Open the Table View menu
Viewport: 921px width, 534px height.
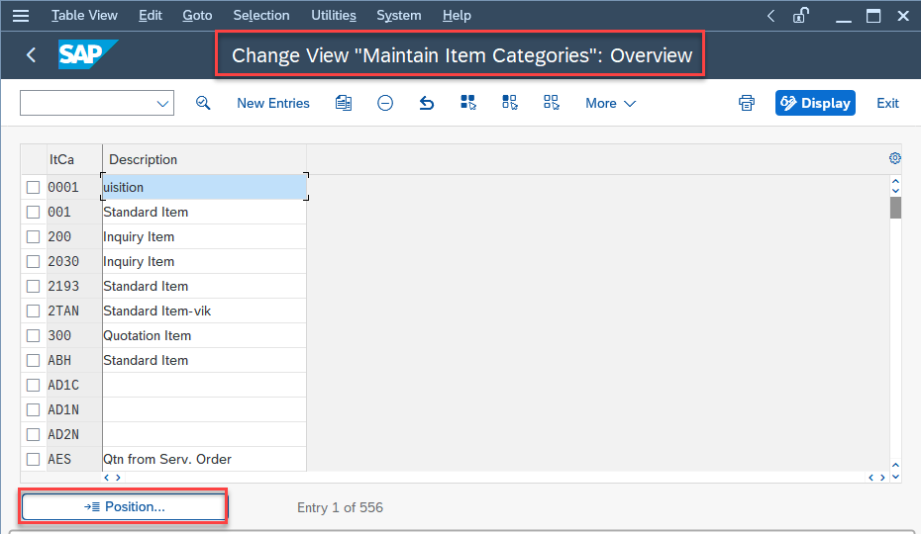(84, 15)
